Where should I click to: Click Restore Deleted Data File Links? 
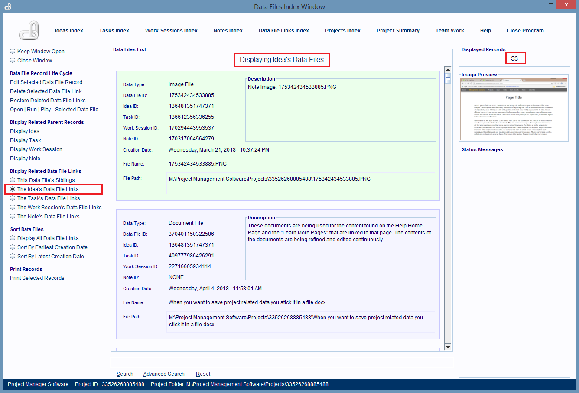[x=48, y=100]
